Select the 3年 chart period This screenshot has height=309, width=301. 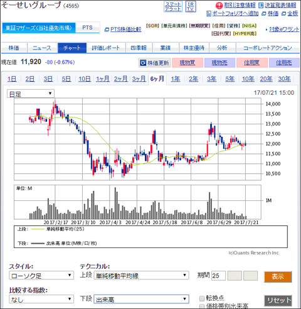coord(211,79)
